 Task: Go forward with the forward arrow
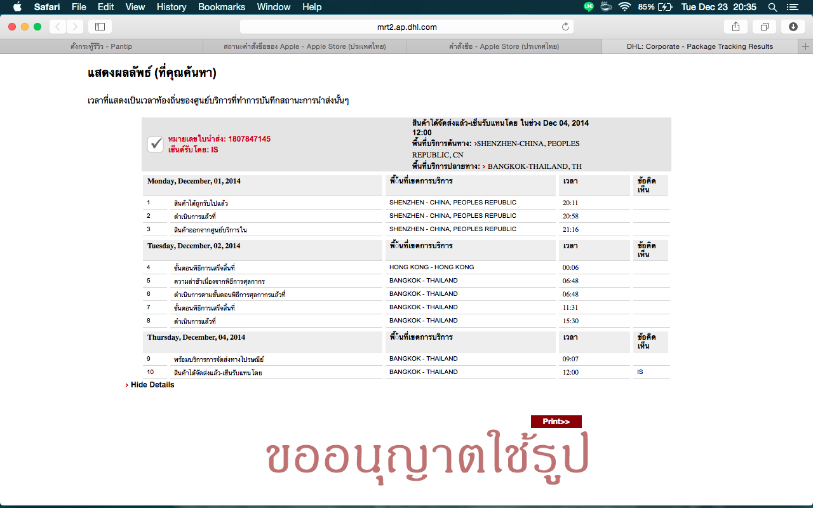(75, 27)
